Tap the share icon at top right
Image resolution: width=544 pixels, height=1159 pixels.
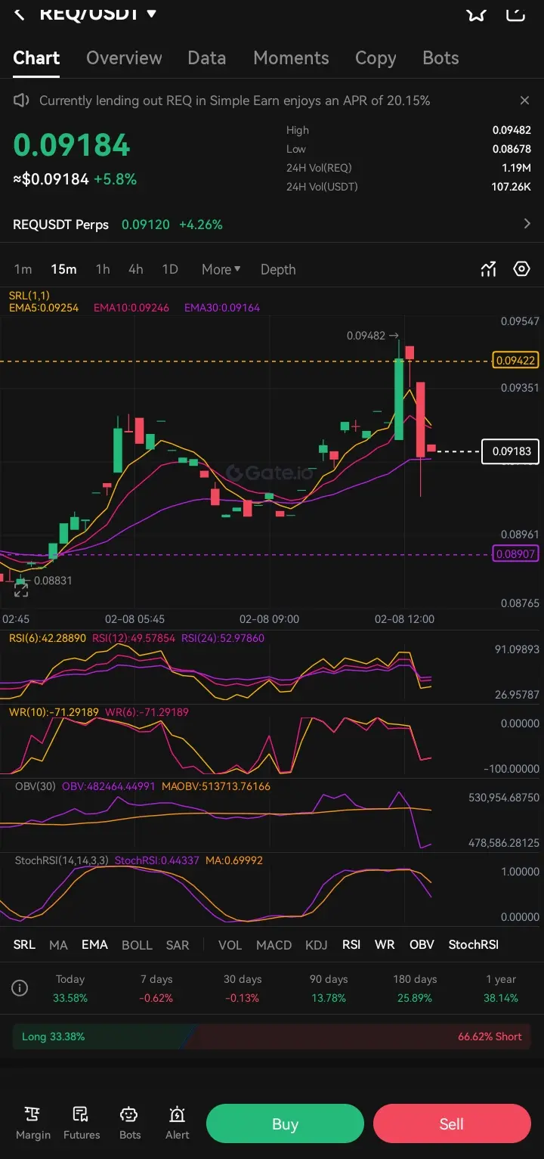coord(515,13)
